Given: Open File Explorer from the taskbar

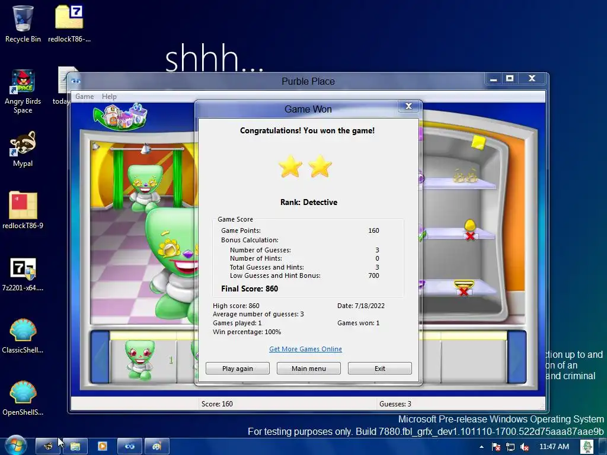Looking at the screenshot, I should pos(75,446).
